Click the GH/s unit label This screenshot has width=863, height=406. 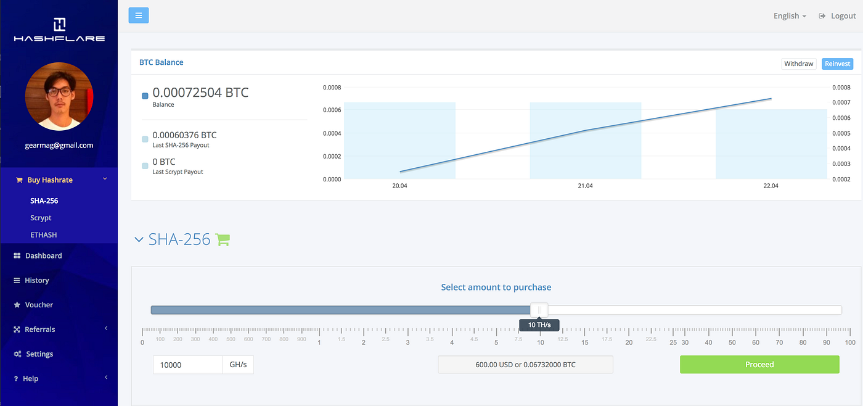click(x=238, y=365)
